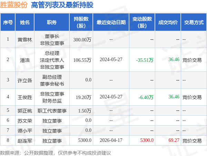The image size is (207, 156).
Task: Click the 69.27 average price
Action: coord(174,140)
